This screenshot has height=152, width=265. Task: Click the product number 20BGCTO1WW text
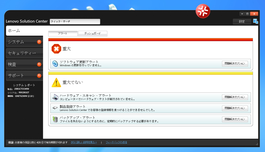click(21, 89)
